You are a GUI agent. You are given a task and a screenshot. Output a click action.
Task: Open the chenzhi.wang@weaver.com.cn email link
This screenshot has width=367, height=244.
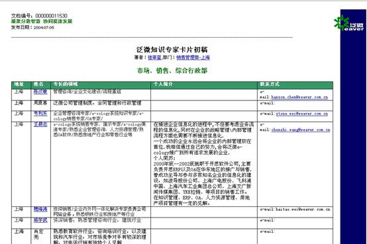tap(301, 130)
